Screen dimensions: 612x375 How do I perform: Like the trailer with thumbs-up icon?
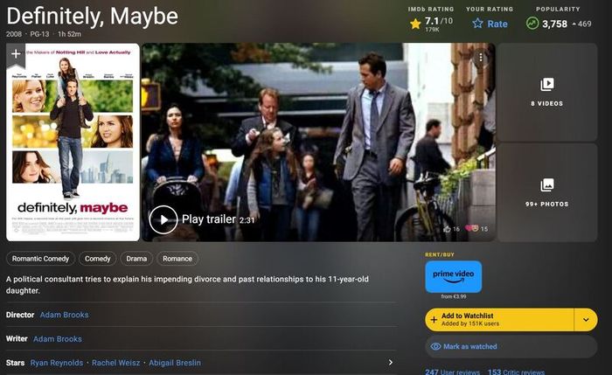[x=448, y=229]
